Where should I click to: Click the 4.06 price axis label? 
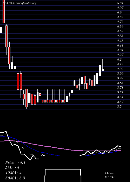pos(120,69)
